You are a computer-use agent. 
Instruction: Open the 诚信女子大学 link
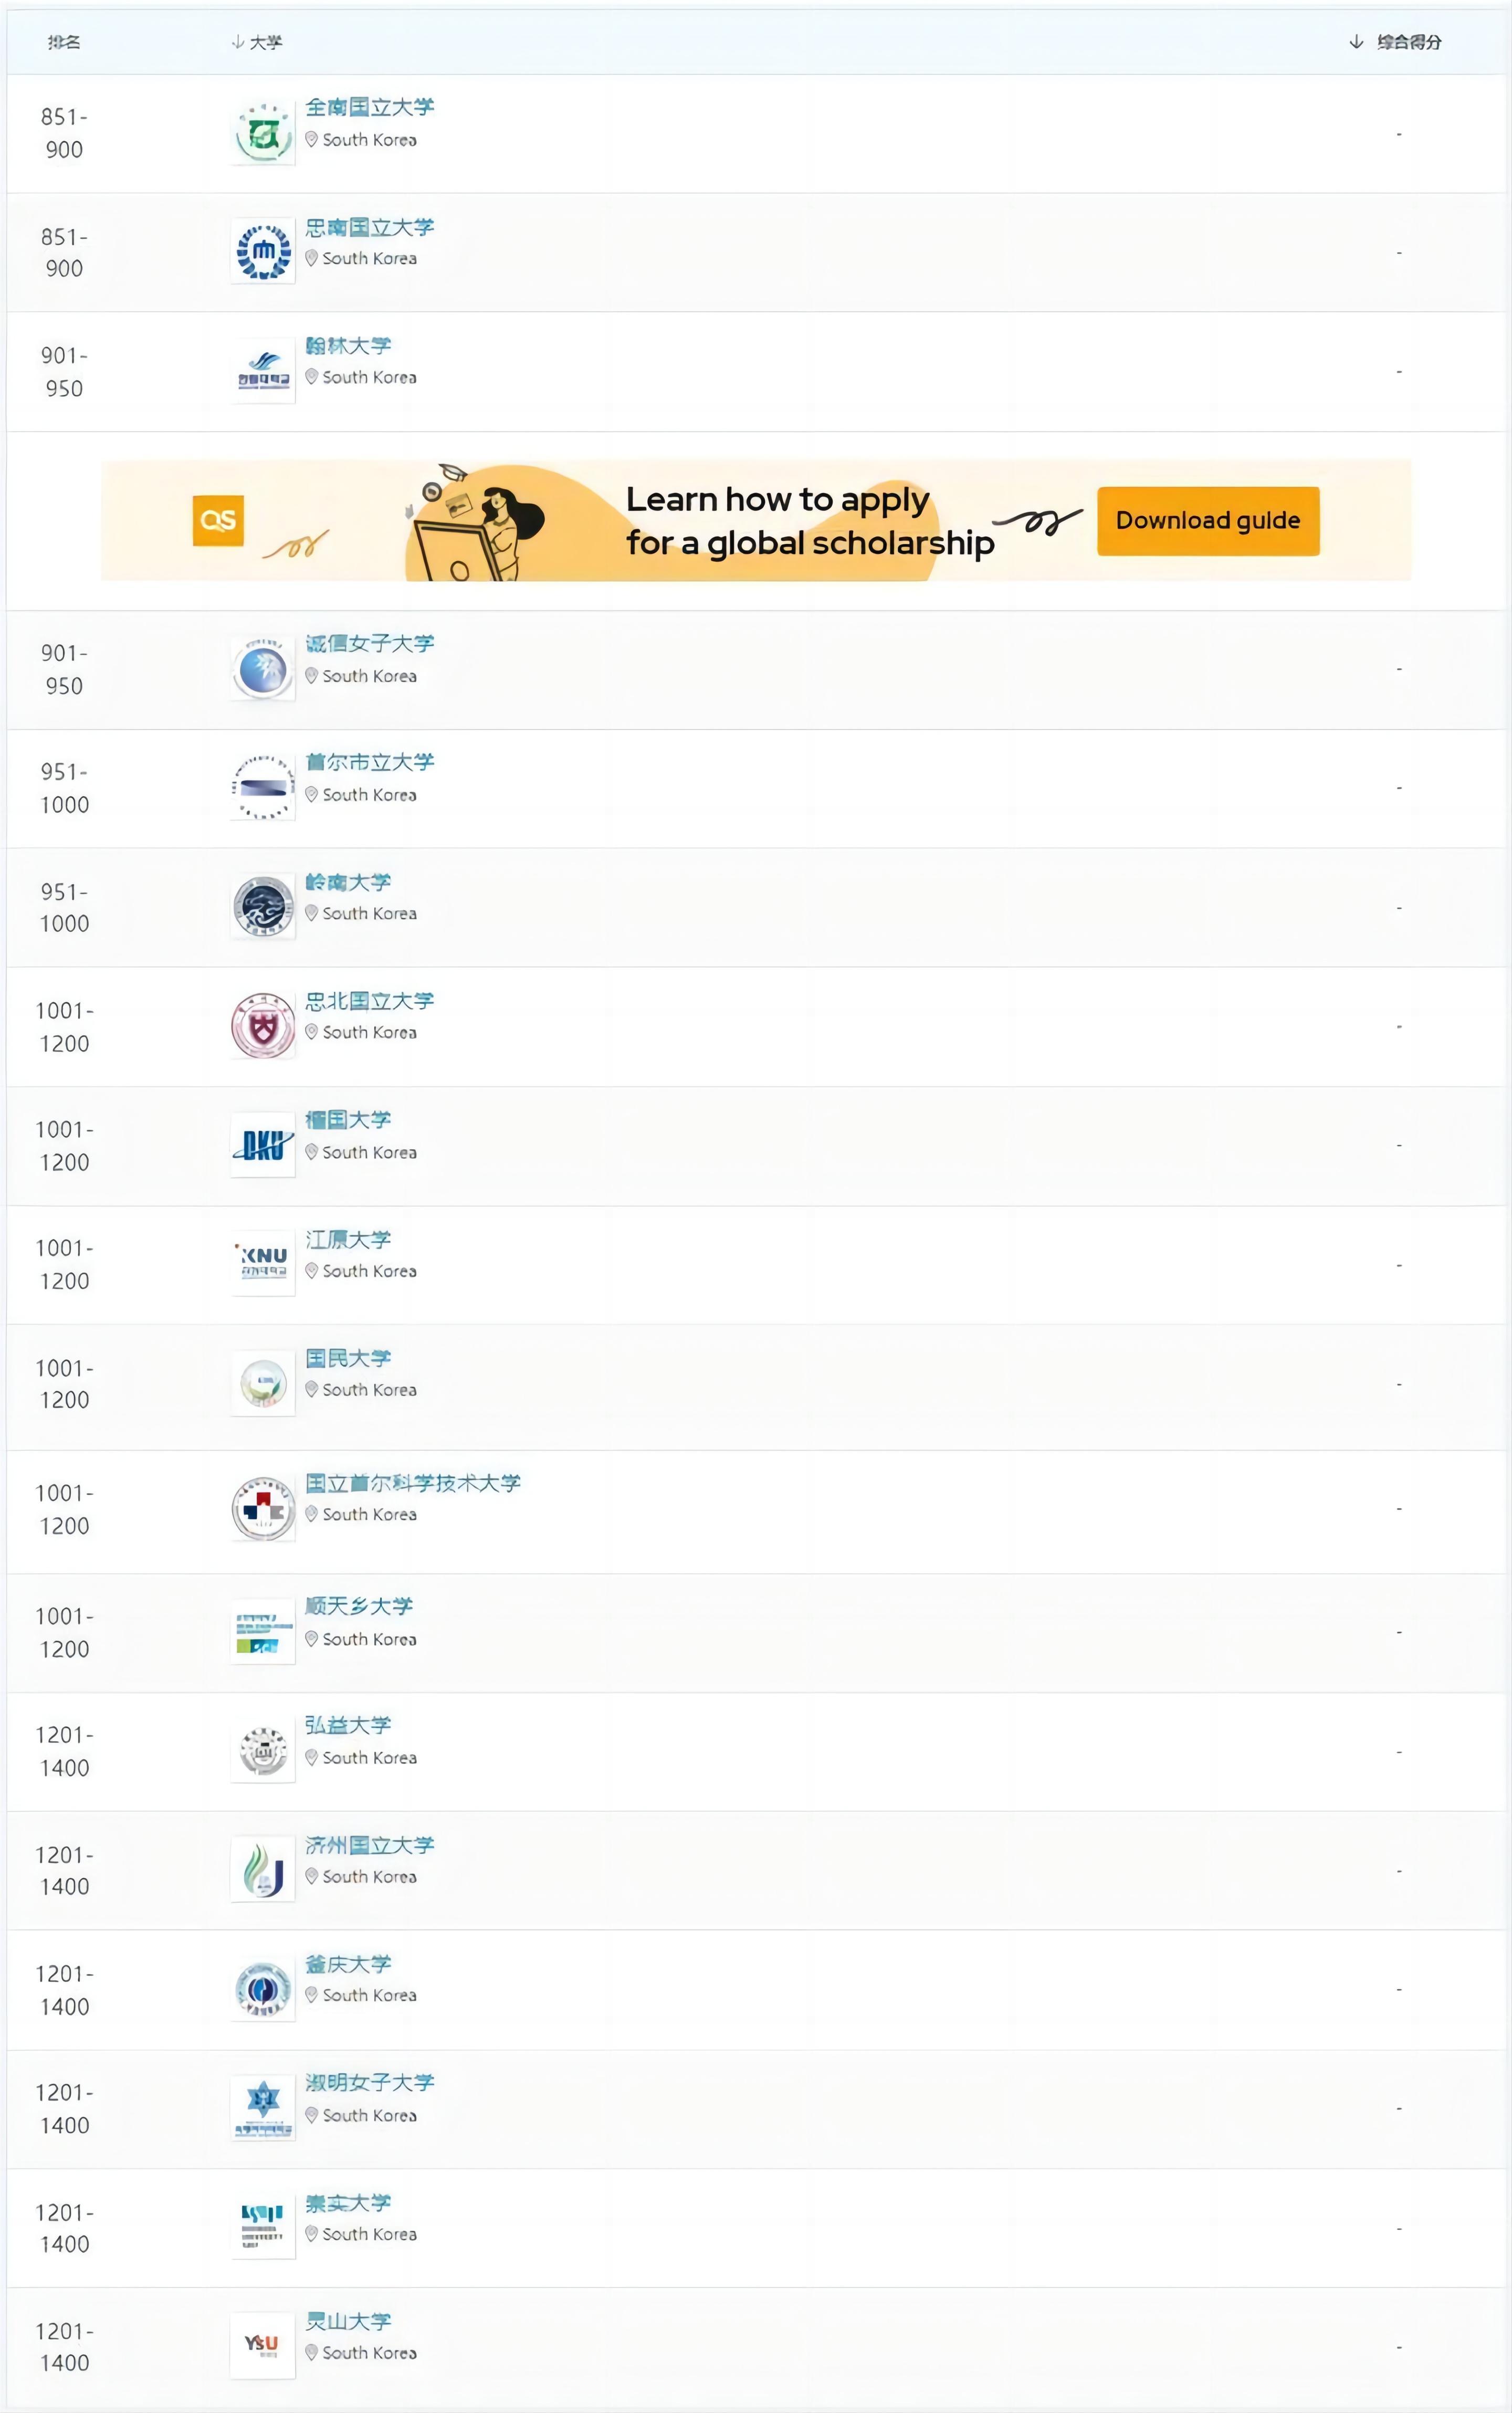tap(370, 644)
